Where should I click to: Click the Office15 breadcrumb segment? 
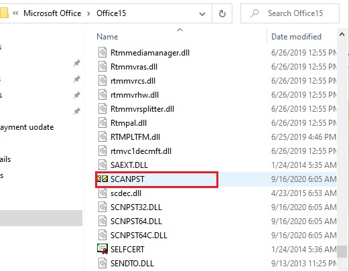coord(111,13)
